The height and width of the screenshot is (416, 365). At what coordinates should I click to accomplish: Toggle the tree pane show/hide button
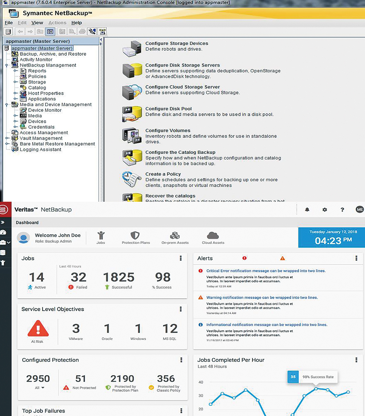[50, 31]
